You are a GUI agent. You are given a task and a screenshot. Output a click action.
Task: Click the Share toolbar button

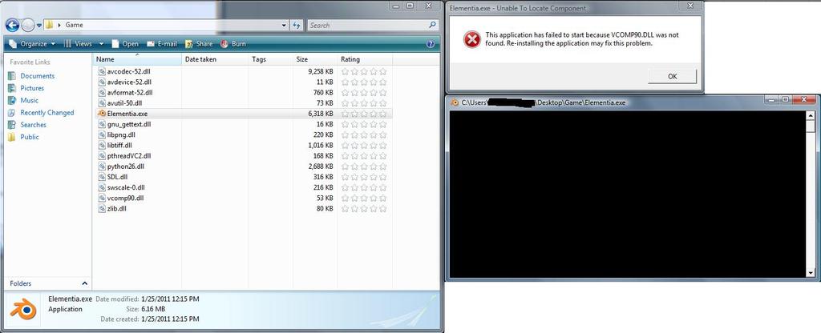click(199, 44)
